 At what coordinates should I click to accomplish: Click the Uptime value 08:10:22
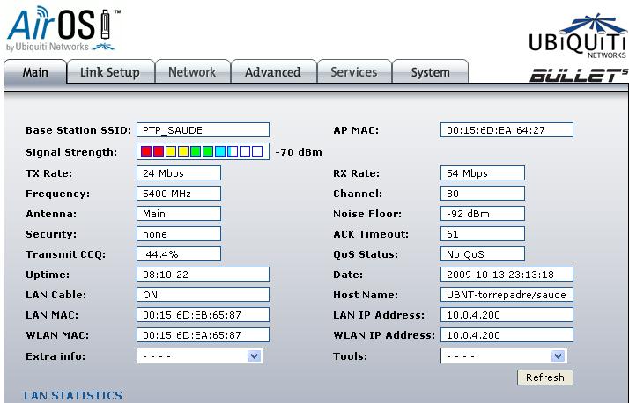click(203, 275)
